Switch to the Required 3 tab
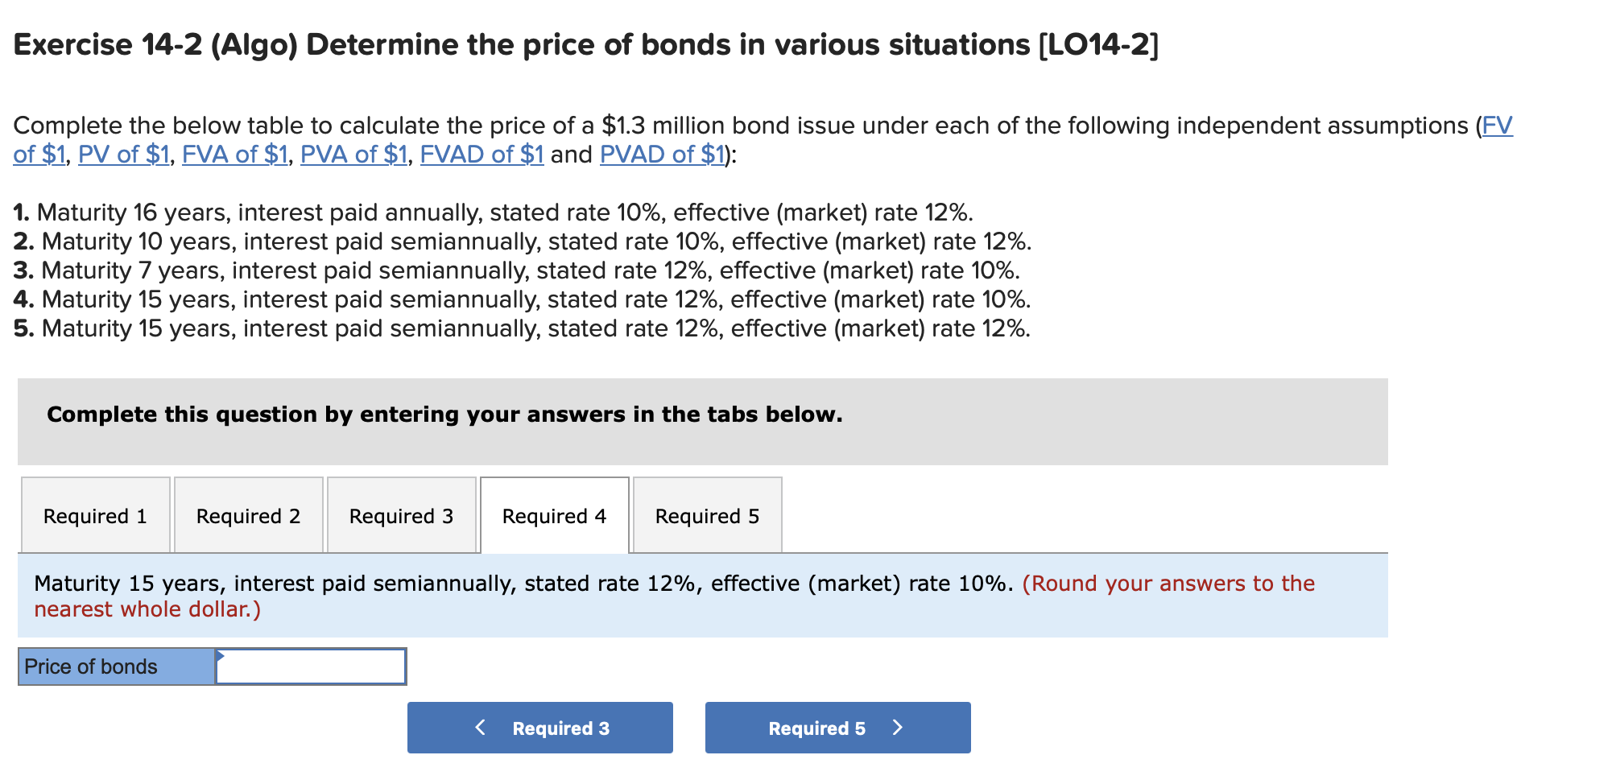Viewport: 1612px width, 784px height. click(401, 515)
